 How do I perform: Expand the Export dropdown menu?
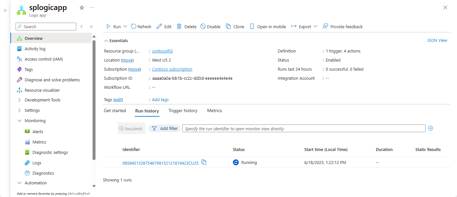(x=315, y=27)
